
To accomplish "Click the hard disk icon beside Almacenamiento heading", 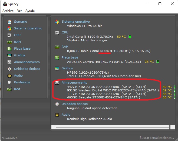I will 57,82.
